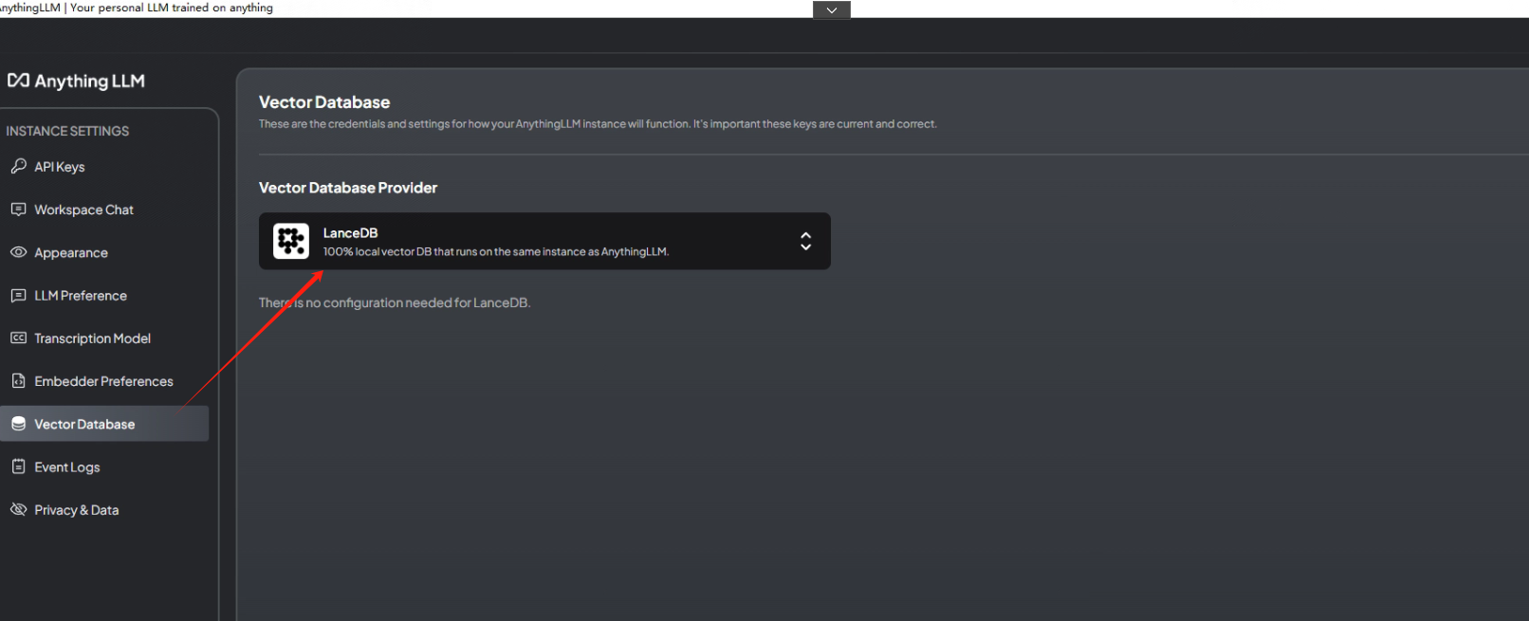Click the Vector Database Provider label

[x=348, y=188]
